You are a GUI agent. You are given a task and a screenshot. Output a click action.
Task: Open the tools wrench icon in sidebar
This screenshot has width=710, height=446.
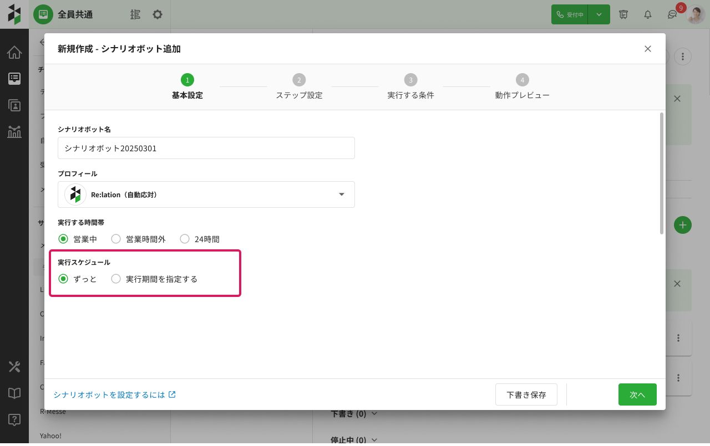pyautogui.click(x=14, y=366)
